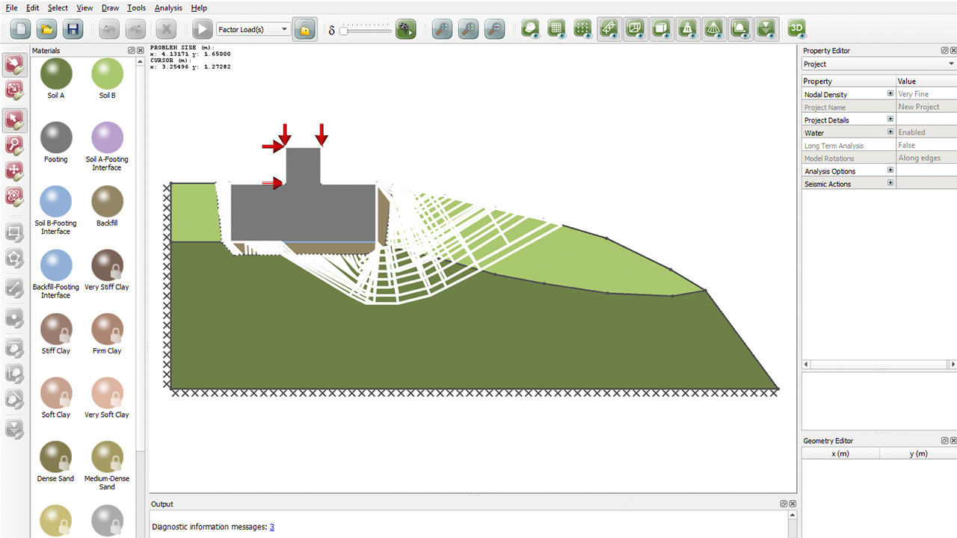The width and height of the screenshot is (957, 538).
Task: Click the animation delta slider handle
Action: (344, 30)
